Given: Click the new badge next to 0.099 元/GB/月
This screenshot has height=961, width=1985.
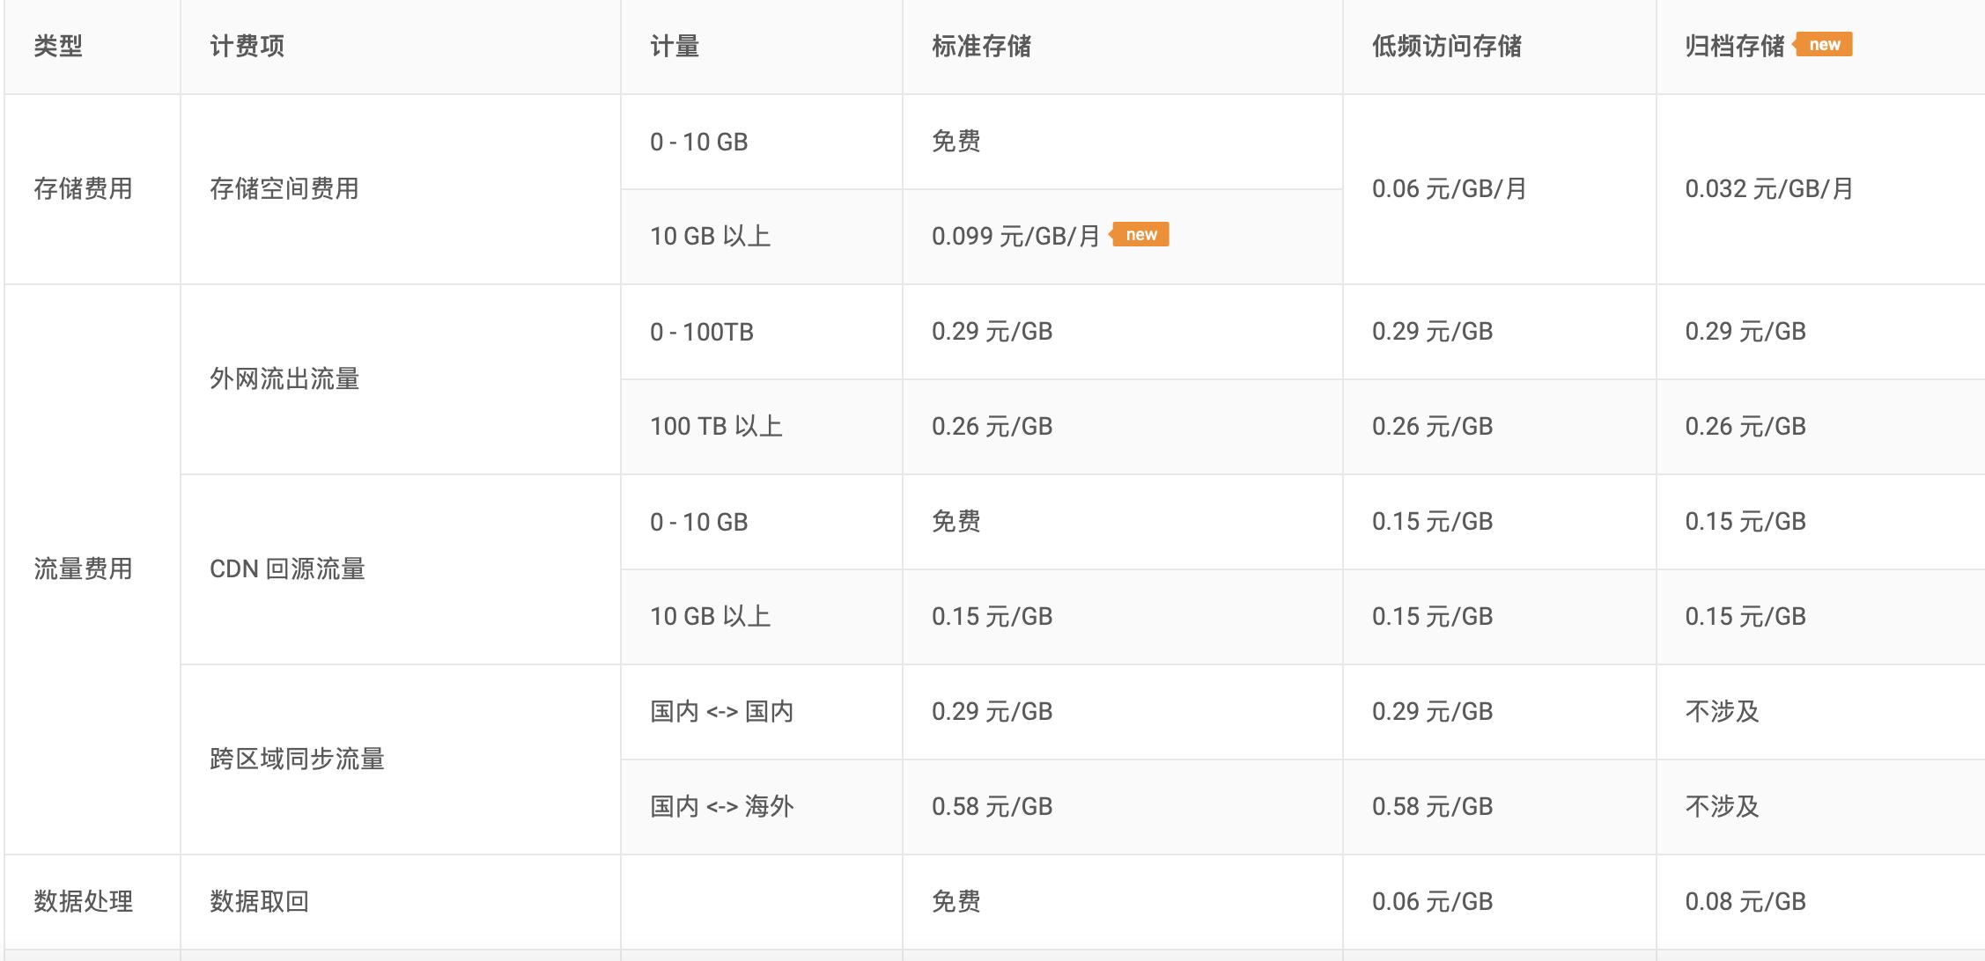Looking at the screenshot, I should 1140,235.
